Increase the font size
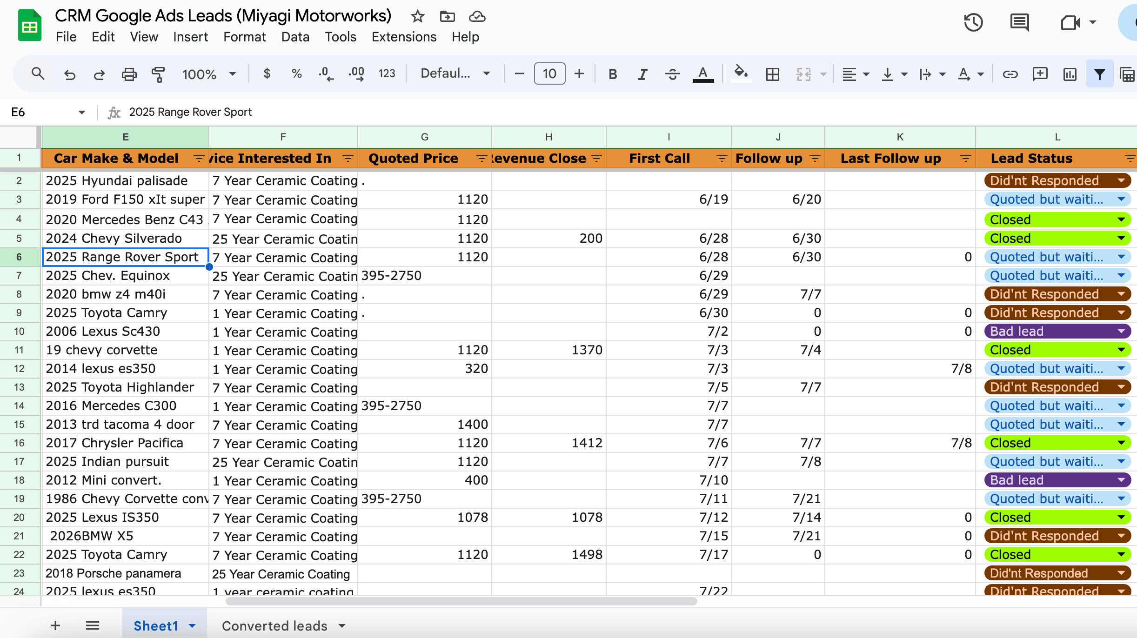The image size is (1137, 638). [579, 73]
